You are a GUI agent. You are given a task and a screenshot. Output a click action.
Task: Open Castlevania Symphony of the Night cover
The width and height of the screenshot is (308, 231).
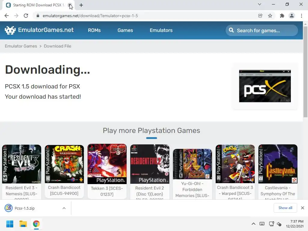[278, 164]
